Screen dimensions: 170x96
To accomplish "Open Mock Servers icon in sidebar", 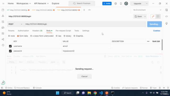I will 3,28.
